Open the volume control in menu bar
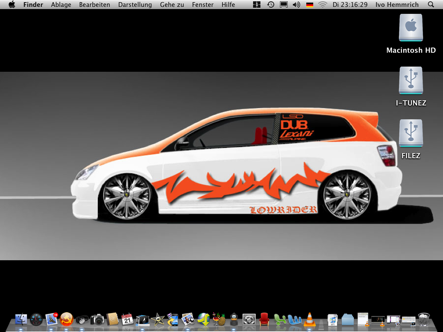This screenshot has width=443, height=332. pyautogui.click(x=296, y=5)
